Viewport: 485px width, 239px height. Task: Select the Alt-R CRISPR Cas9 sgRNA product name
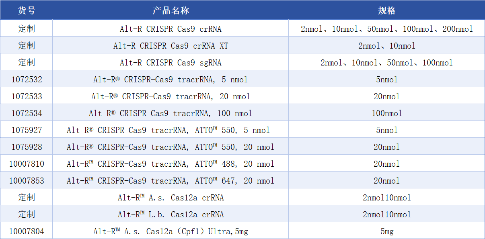[x=171, y=63]
